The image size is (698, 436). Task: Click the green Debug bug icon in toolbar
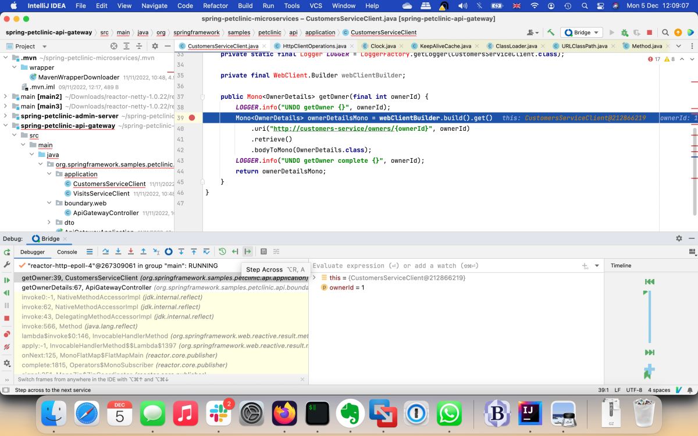(x=625, y=33)
